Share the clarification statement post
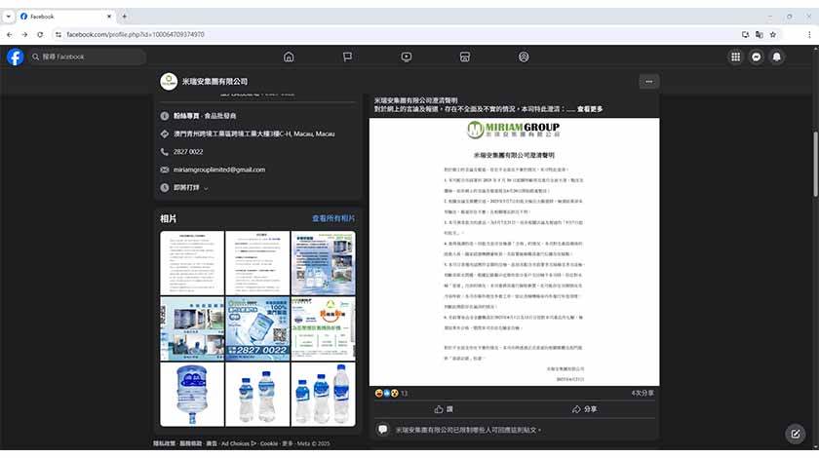The width and height of the screenshot is (819, 458). pos(584,409)
